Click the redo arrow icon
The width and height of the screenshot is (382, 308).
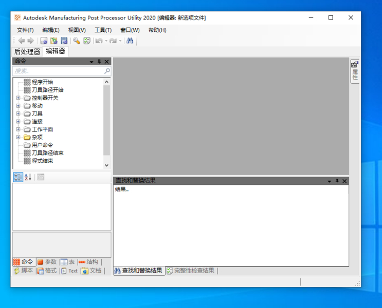(x=113, y=41)
